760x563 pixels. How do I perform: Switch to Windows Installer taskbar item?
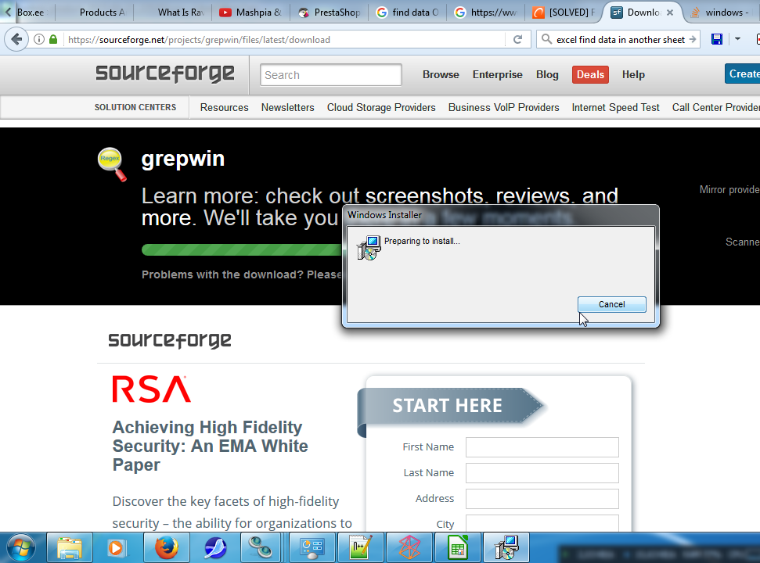506,548
